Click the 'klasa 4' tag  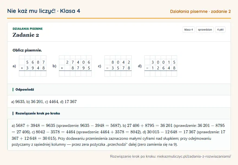click(189, 30)
